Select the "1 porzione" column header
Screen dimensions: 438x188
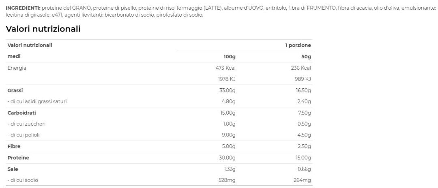pyautogui.click(x=298, y=45)
